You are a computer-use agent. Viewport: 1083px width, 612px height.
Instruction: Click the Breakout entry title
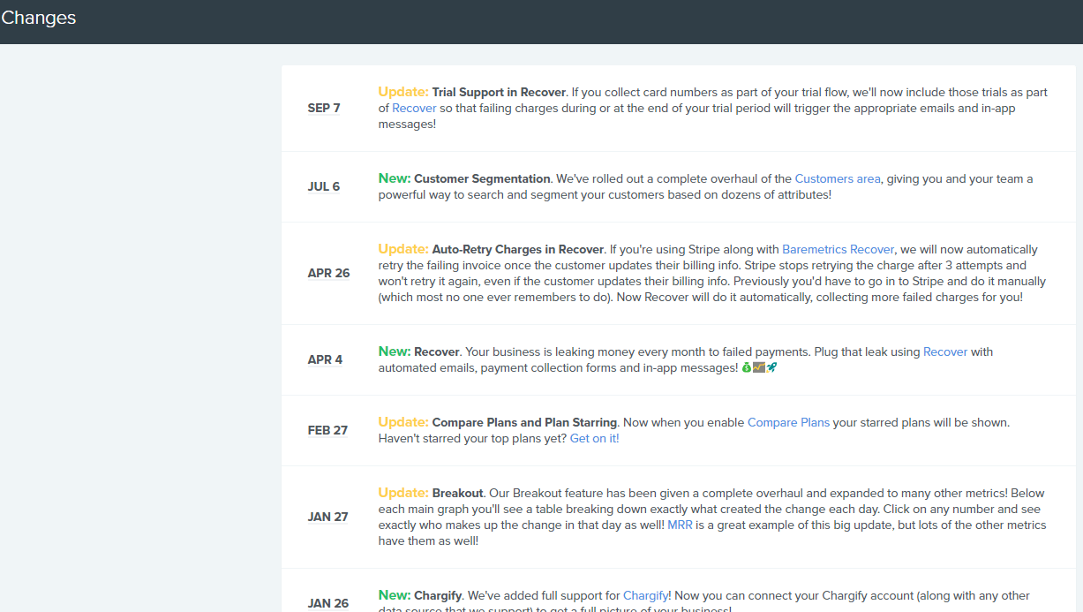point(457,493)
